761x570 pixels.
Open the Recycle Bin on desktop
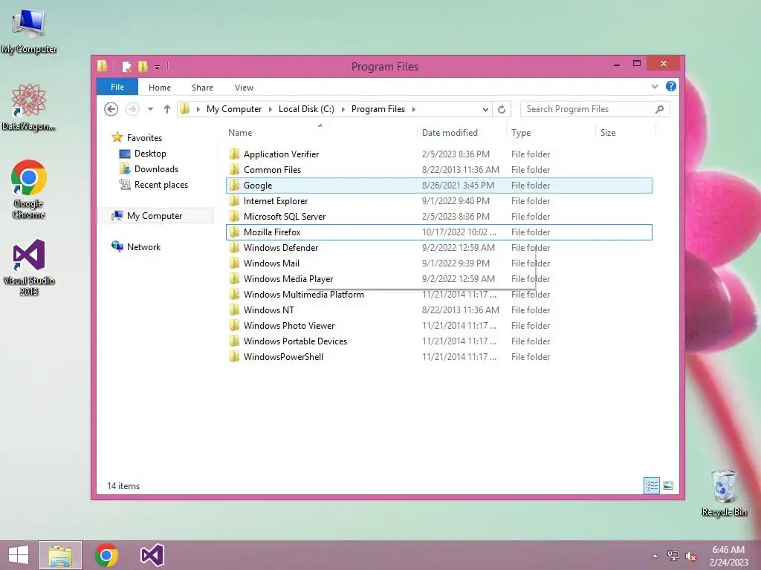pyautogui.click(x=724, y=493)
